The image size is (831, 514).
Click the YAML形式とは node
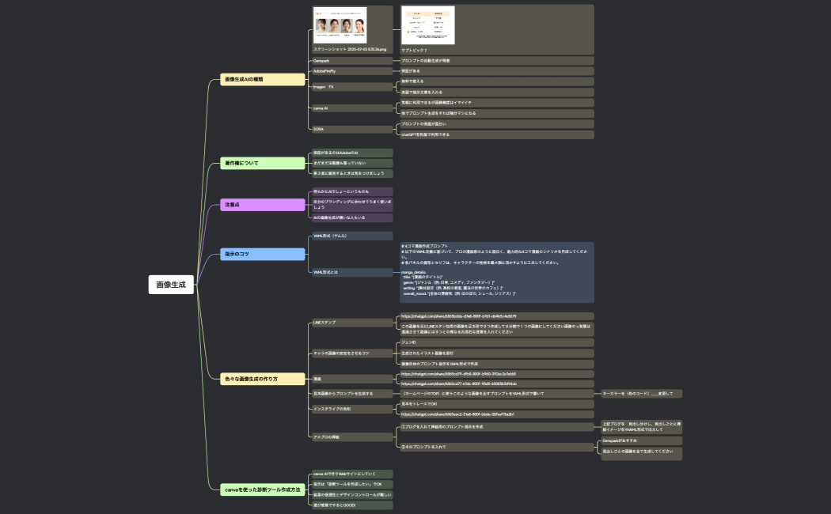(351, 272)
